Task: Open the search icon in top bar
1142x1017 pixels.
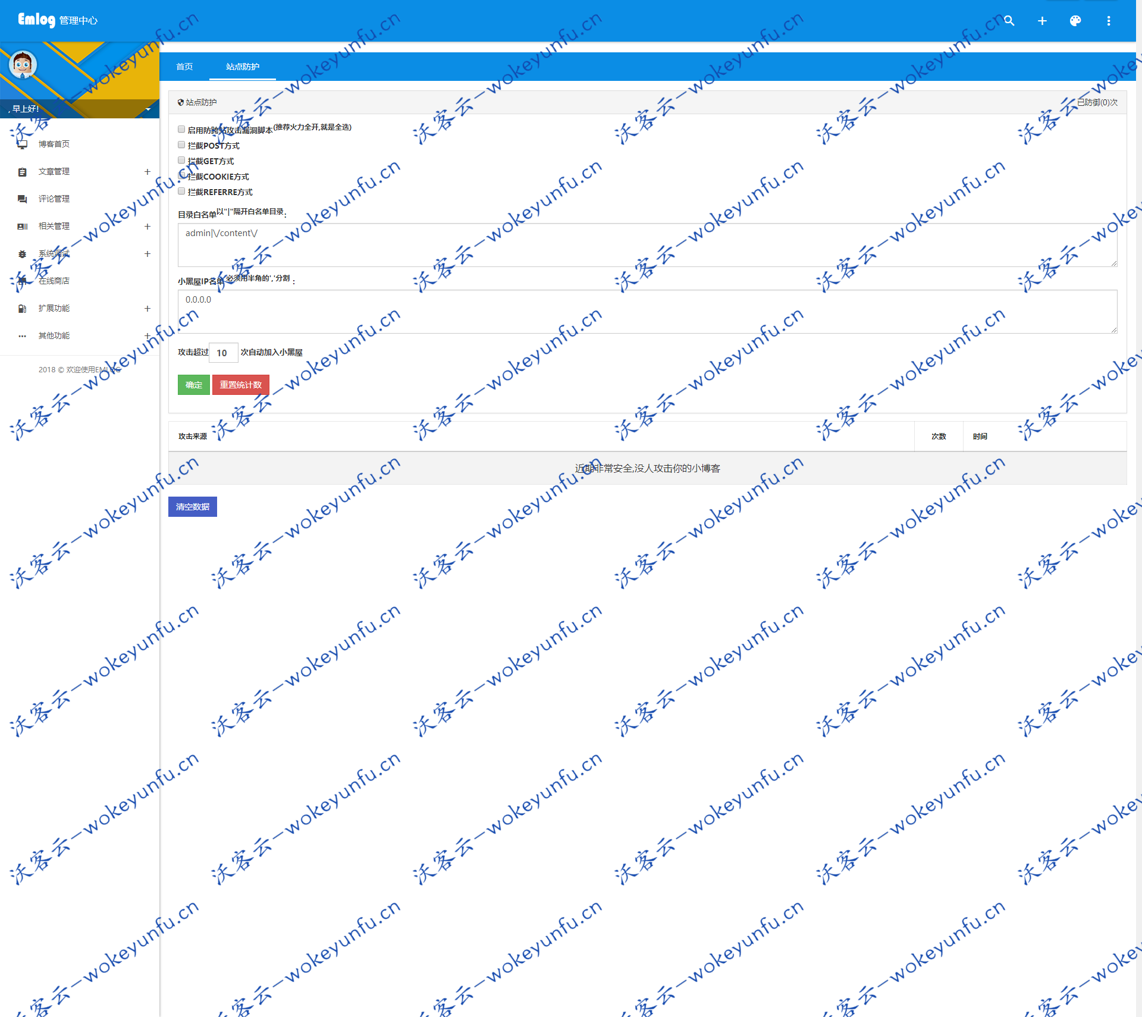Action: click(x=1009, y=21)
